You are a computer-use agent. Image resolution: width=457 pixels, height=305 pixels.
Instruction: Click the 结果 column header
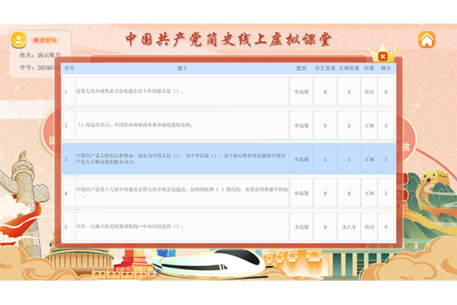point(369,69)
